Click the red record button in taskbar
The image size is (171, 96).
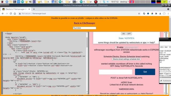96,2
